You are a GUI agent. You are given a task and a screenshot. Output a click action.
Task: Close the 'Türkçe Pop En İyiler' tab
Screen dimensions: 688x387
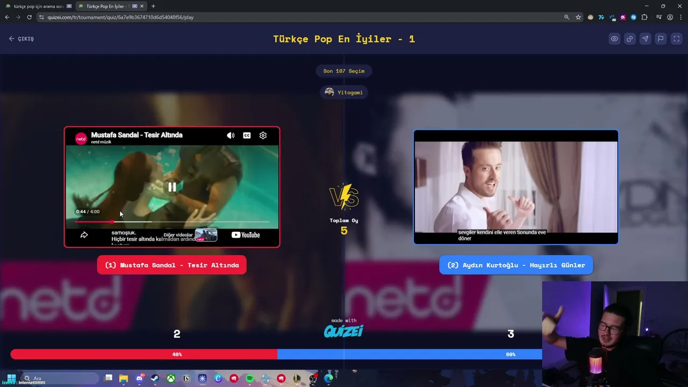tap(142, 6)
